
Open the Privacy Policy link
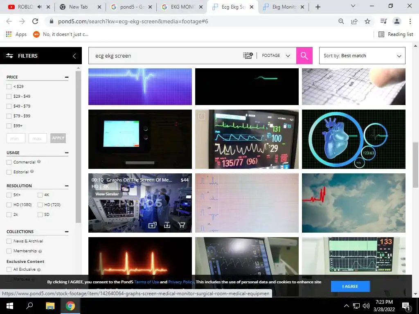tap(181, 282)
